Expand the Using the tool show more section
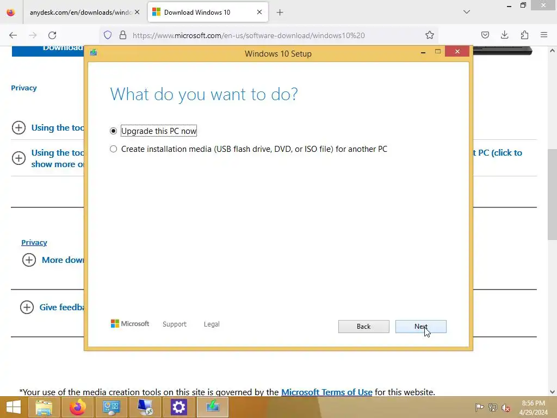This screenshot has height=418, width=557. pyautogui.click(x=18, y=158)
